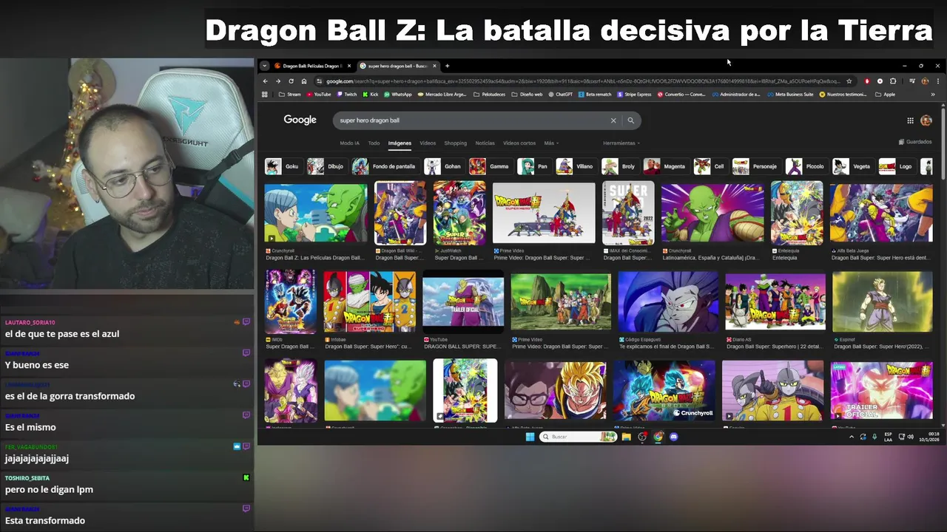Filter images by Pan chip

tap(533, 166)
